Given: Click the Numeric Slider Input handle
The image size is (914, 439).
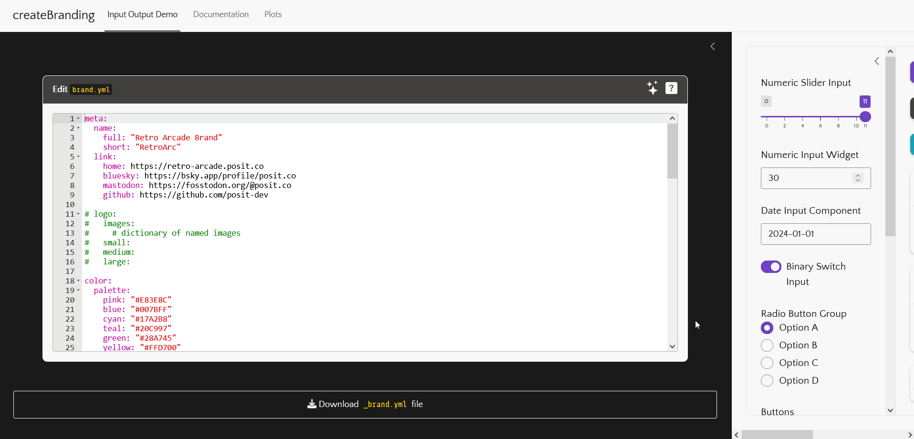Looking at the screenshot, I should point(865,117).
